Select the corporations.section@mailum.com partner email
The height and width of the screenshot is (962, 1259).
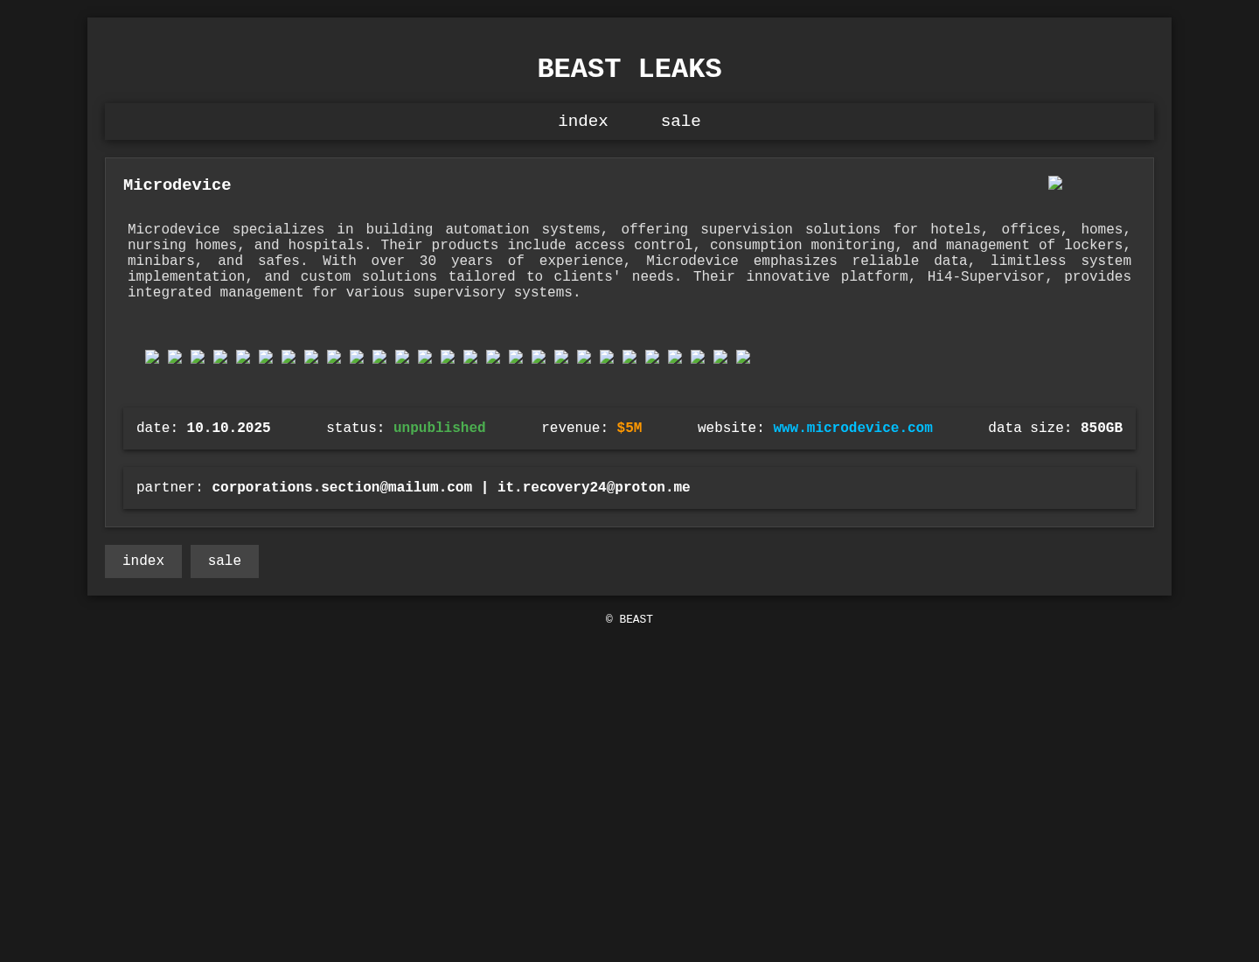click(342, 488)
